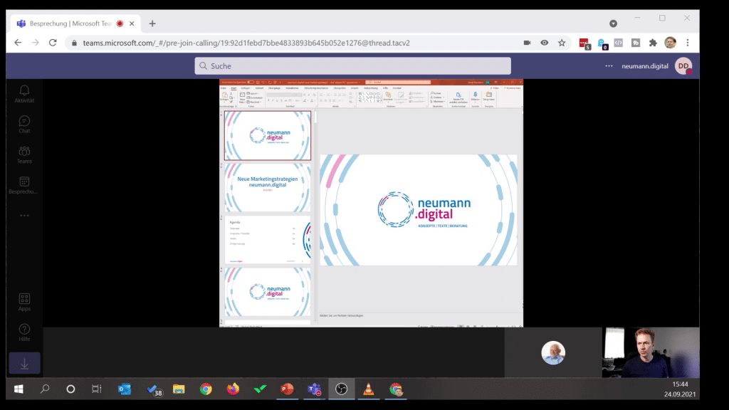
Task: Click the participant avatar in call strip
Action: 553,353
